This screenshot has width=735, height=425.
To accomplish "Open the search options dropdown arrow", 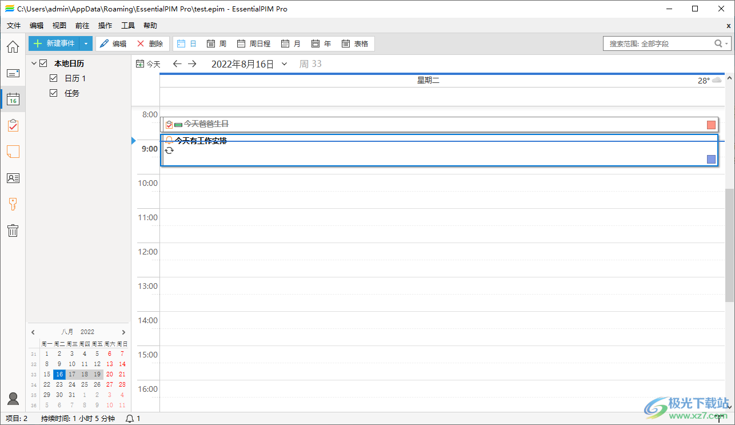I will click(727, 43).
